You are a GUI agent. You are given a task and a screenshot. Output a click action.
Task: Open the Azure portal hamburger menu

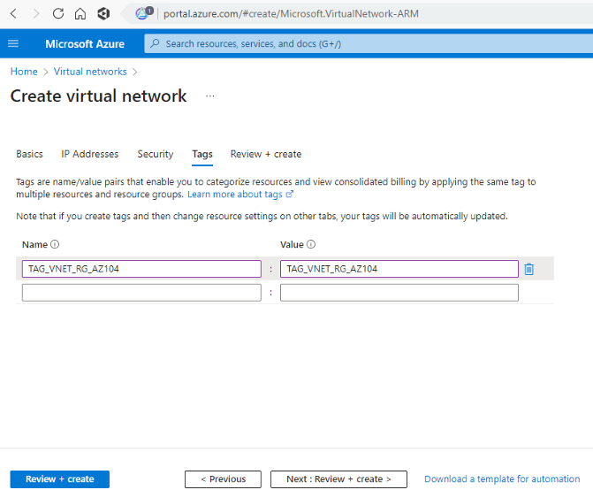(x=13, y=43)
